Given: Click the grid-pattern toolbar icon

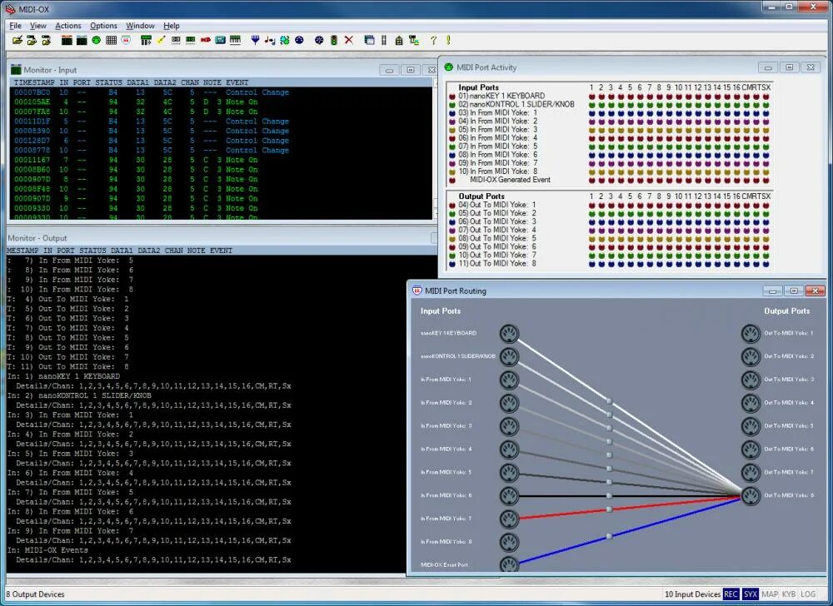Looking at the screenshot, I should 111,40.
